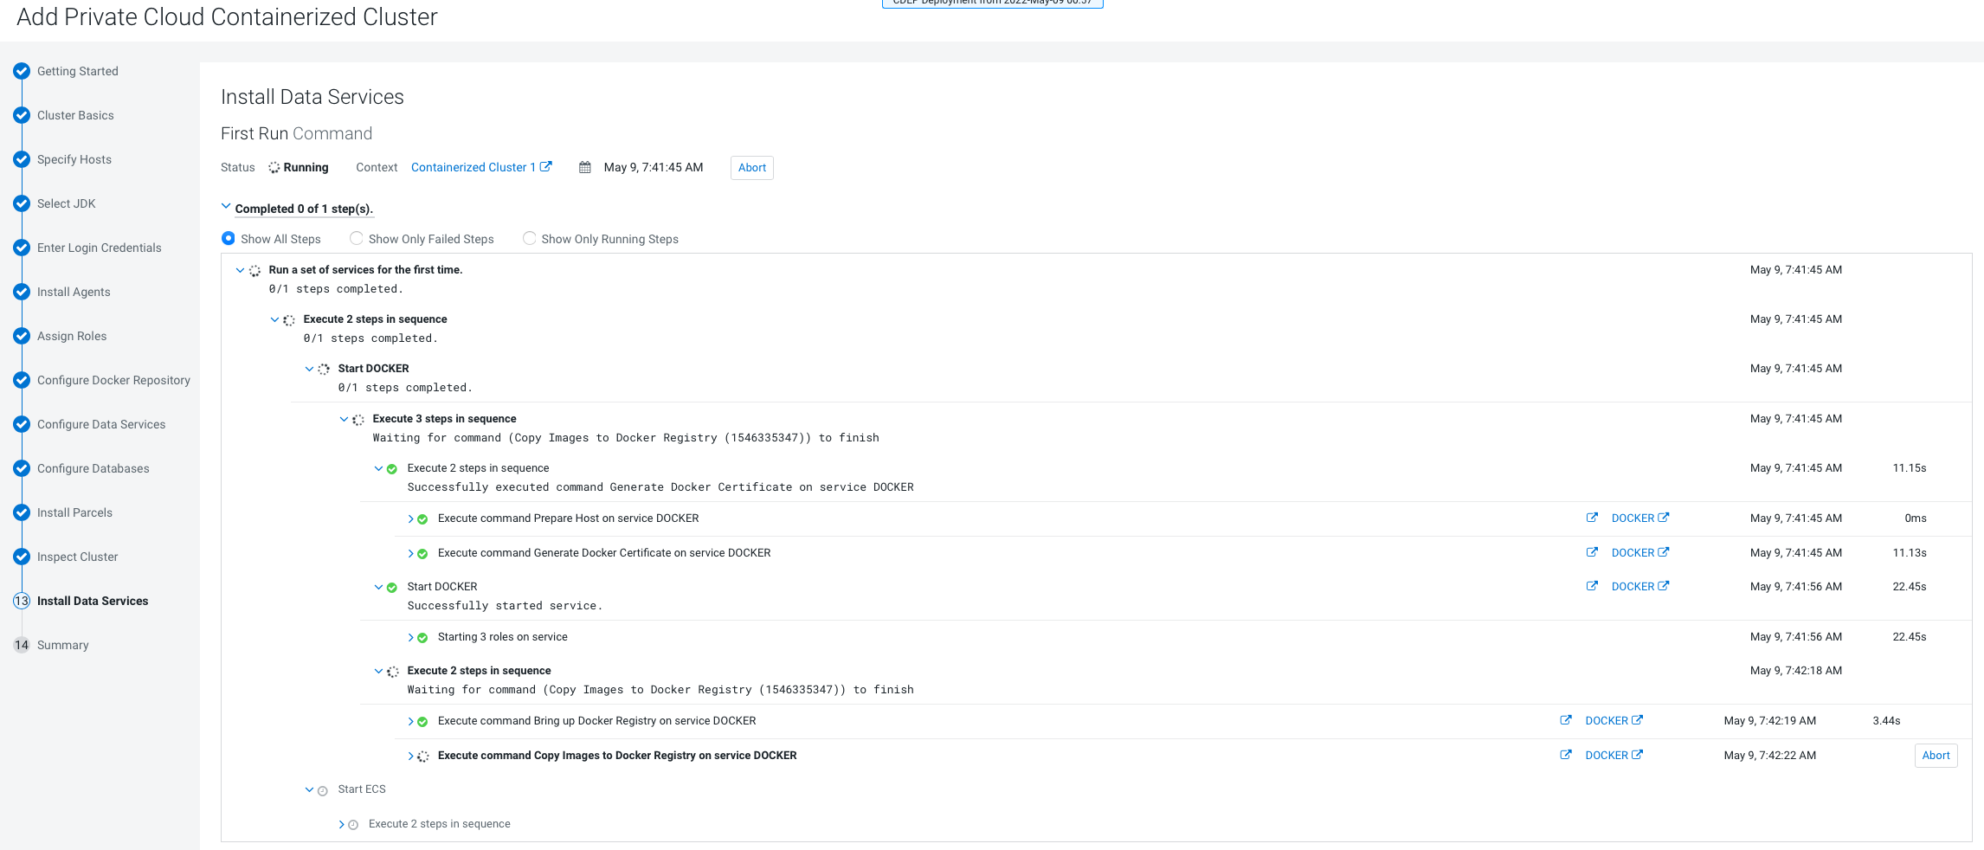Open command details icon for Copy Images row
The height and width of the screenshot is (850, 1984).
pyautogui.click(x=1565, y=755)
